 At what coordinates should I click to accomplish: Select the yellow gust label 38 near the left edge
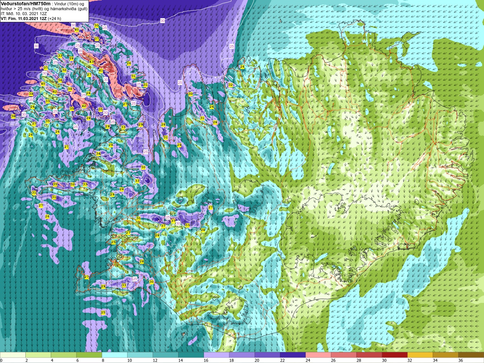pos(13,116)
